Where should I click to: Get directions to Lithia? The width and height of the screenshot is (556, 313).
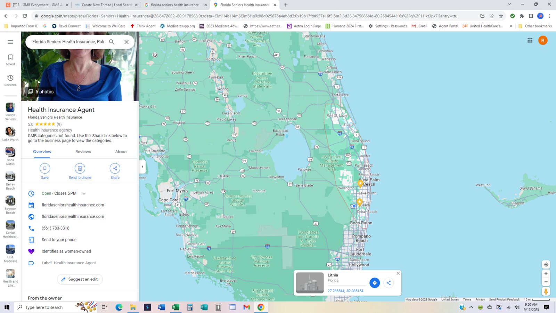click(375, 283)
